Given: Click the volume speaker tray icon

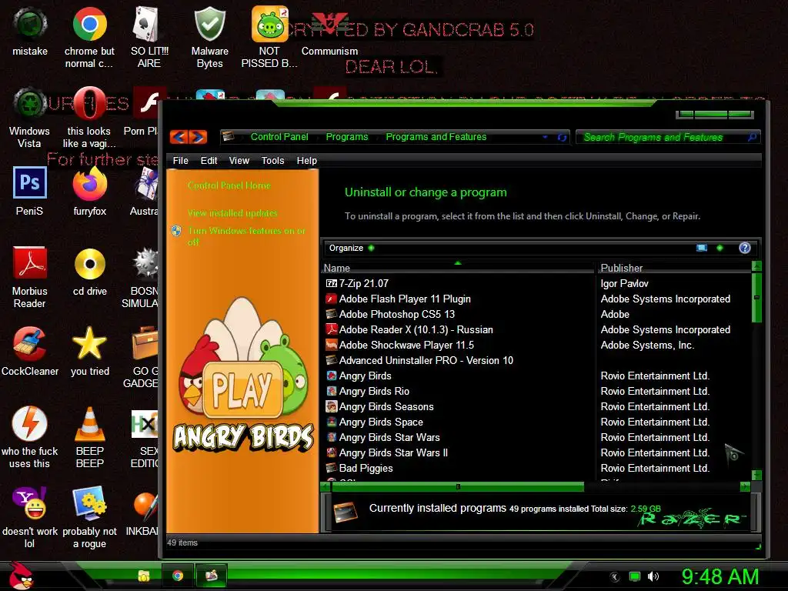Looking at the screenshot, I should pos(653,576).
